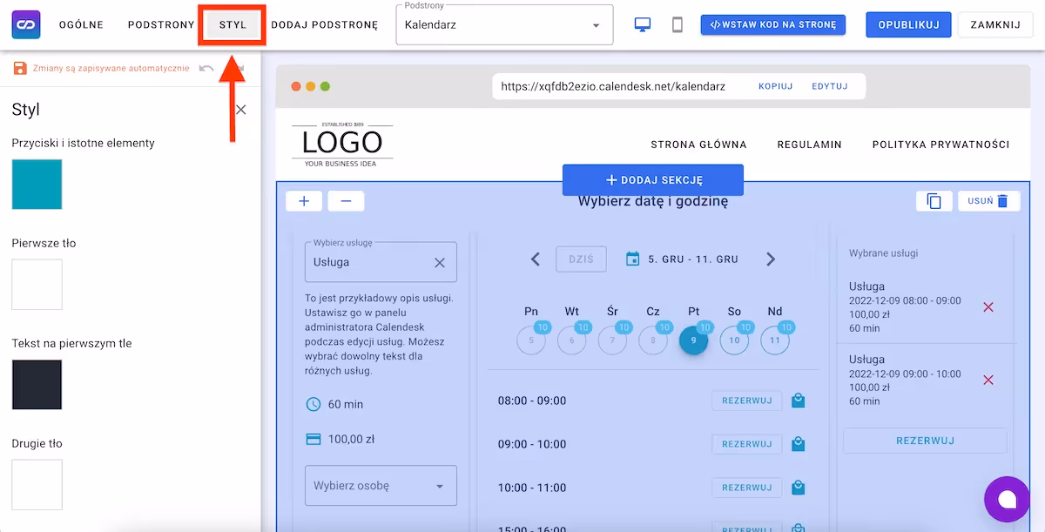Click the Opublikuj button
Screen dimensions: 1045x532
(x=908, y=25)
